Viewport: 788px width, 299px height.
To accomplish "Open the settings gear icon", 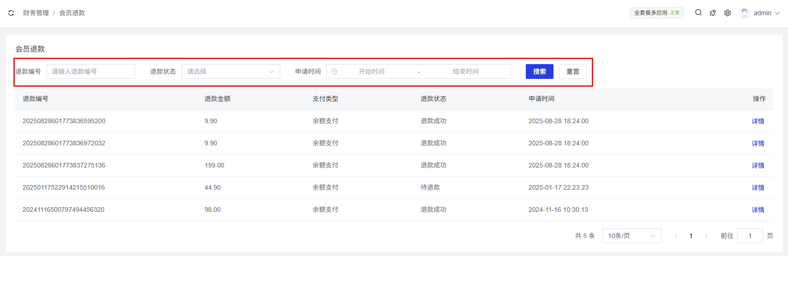I will point(728,13).
